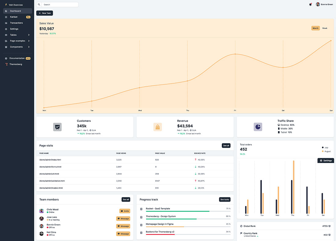
Task: Click the New Task button
Action: [45, 13]
